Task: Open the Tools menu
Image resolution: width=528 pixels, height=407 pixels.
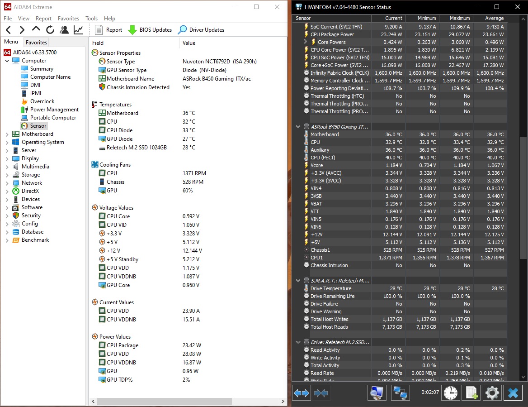Action: coord(91,19)
